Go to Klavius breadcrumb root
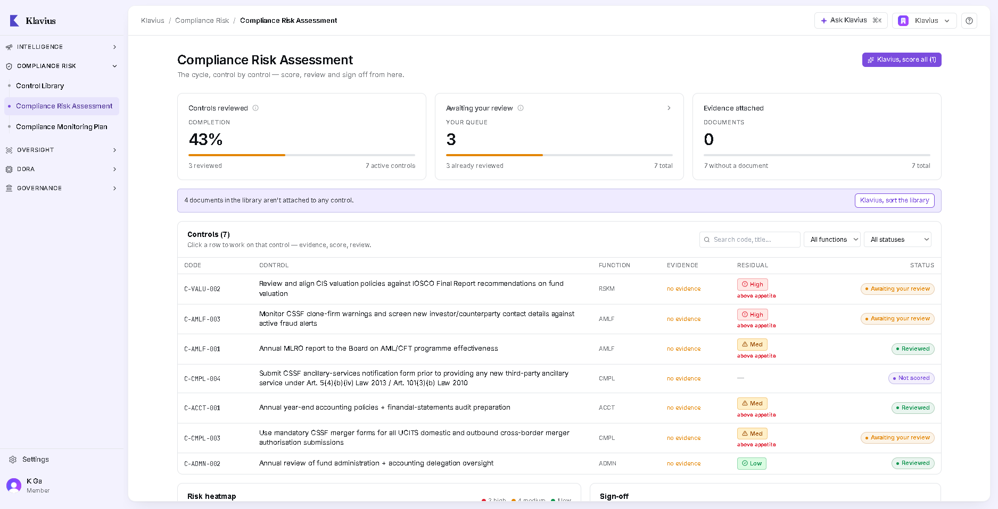998x509 pixels. (x=153, y=21)
